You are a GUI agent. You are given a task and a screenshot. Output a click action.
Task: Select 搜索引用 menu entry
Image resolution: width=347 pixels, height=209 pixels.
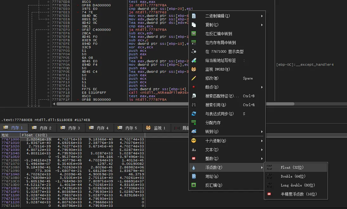coord(227,105)
